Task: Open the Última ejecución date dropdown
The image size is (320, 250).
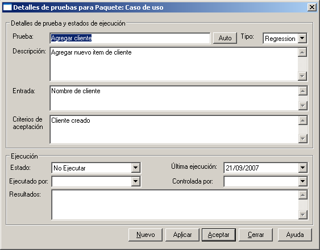Action: tap(302, 168)
